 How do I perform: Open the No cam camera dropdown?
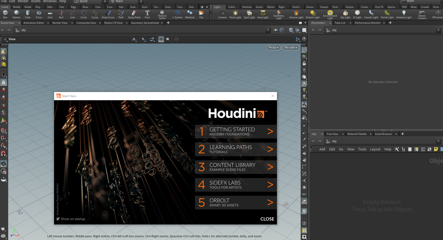tap(291, 48)
